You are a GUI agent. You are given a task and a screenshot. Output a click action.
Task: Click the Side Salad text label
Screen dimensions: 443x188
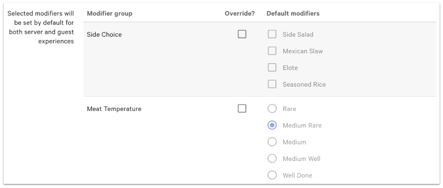tap(298, 34)
